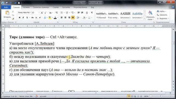The height and width of the screenshot is (99, 176).
Task: Click the Sort A-Z icon
Action: 87,13
